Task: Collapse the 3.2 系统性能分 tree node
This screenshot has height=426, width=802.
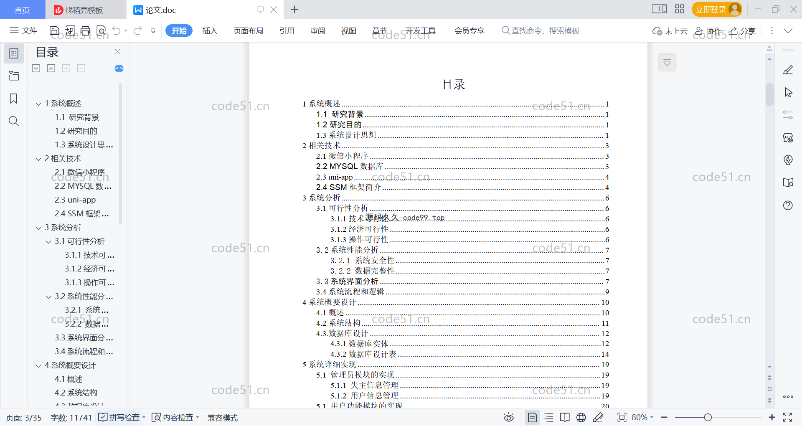Action: (x=48, y=297)
